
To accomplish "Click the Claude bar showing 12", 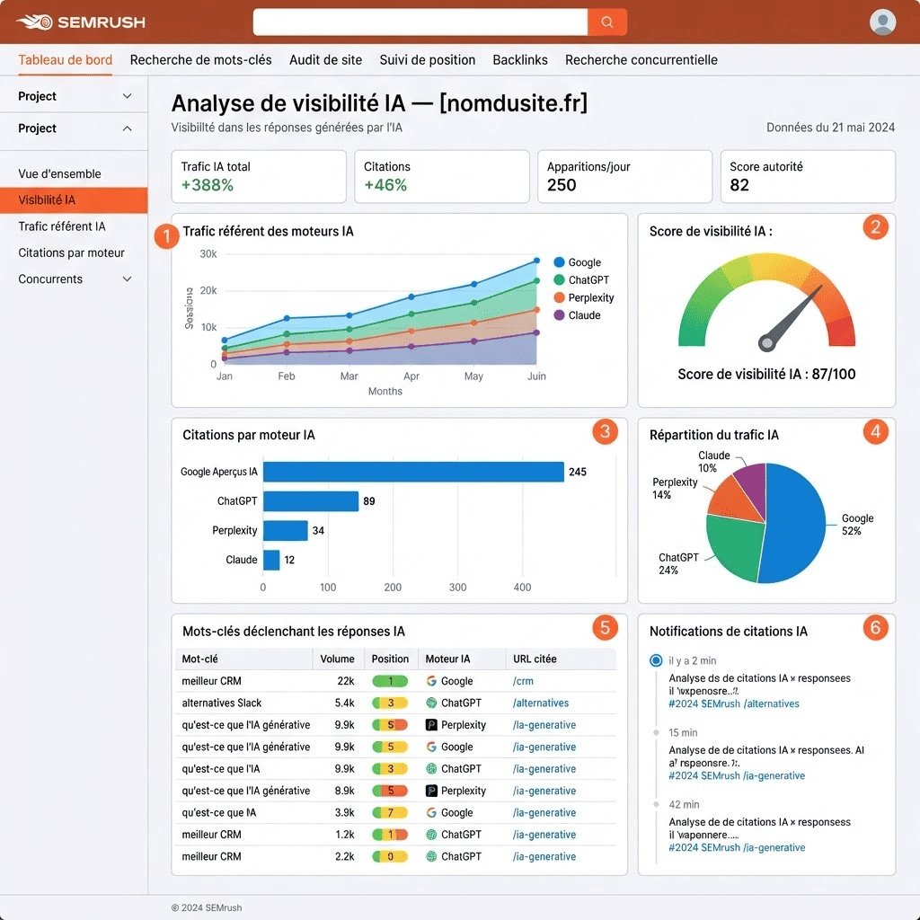I will tap(271, 560).
